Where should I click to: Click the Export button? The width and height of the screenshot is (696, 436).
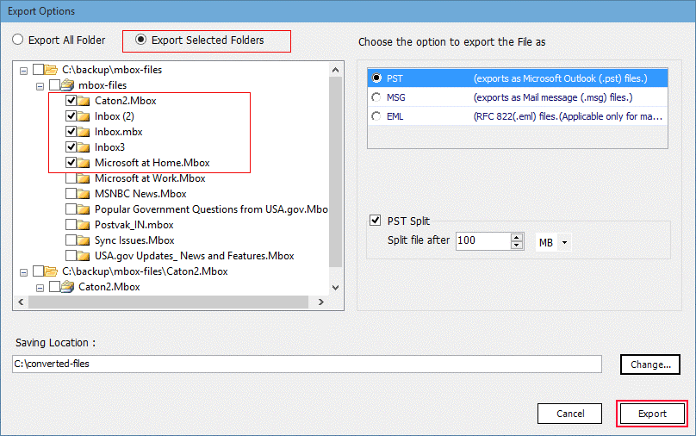pyautogui.click(x=652, y=414)
